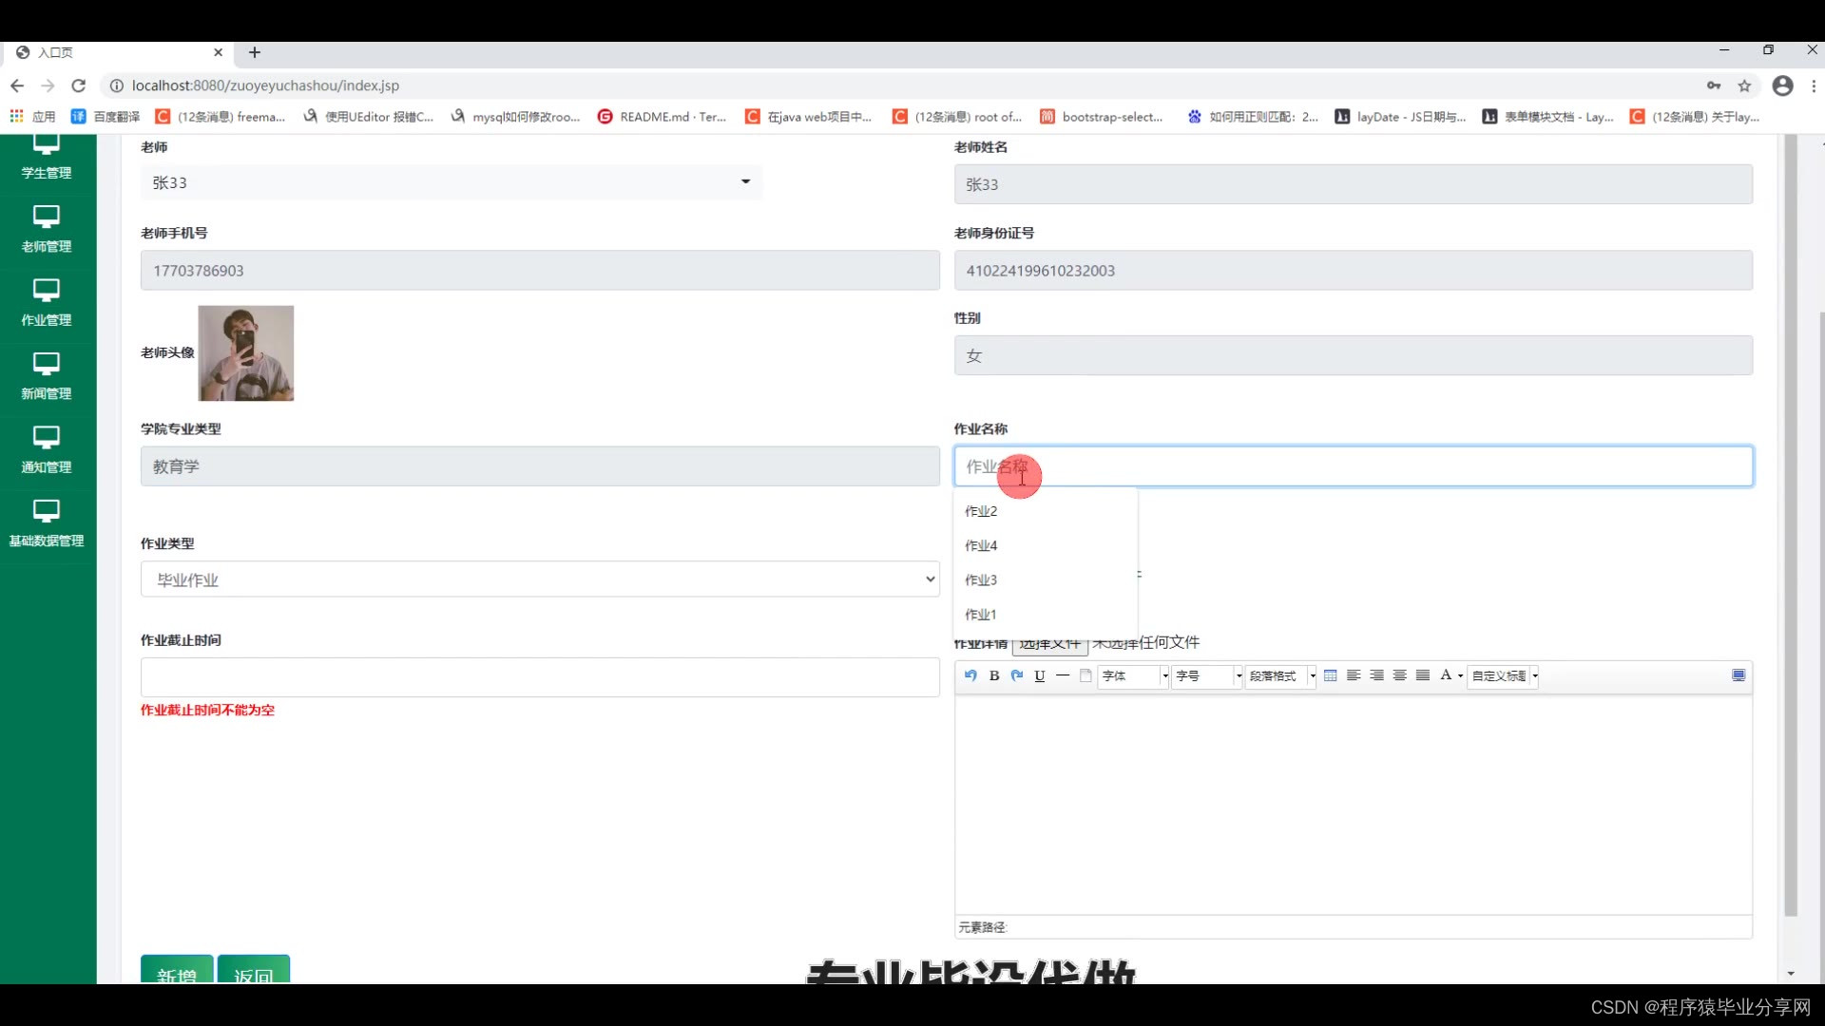Click the 作业截止时间 input field
1825x1026 pixels.
[540, 677]
